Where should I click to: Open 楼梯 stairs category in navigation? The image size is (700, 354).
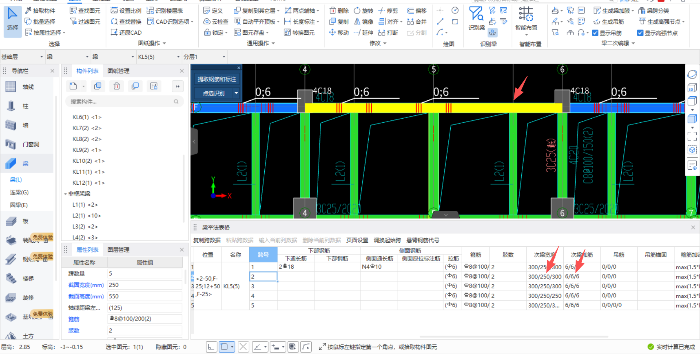tap(27, 278)
